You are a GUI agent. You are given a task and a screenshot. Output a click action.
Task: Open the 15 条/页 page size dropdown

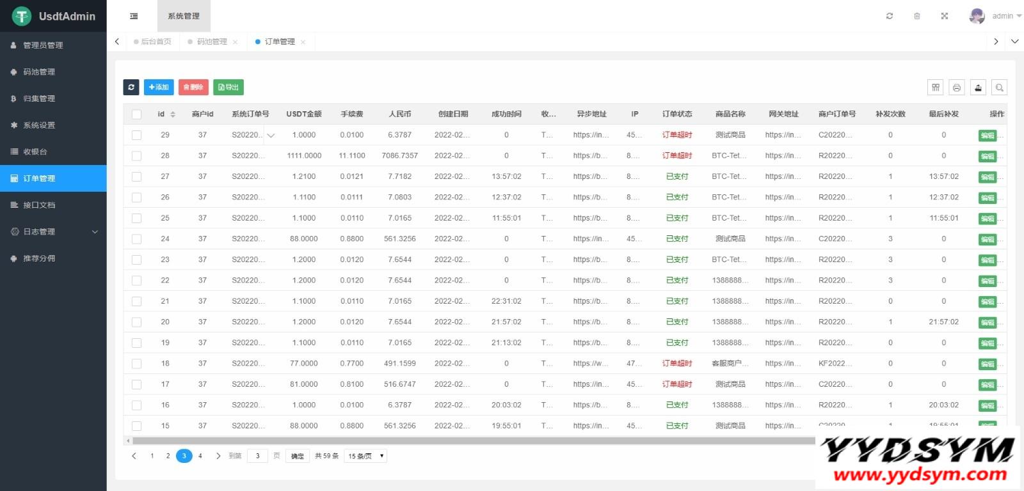pos(365,456)
